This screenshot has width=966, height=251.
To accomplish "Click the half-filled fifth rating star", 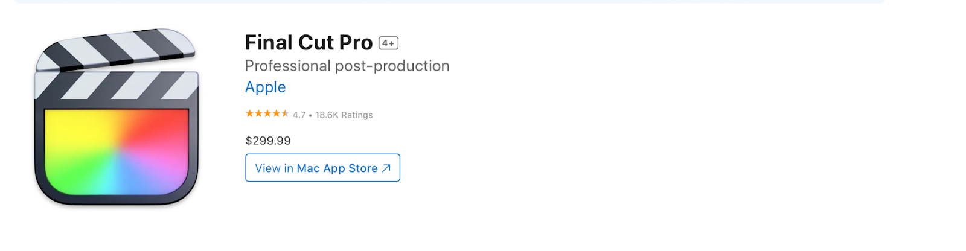I will click(x=285, y=113).
